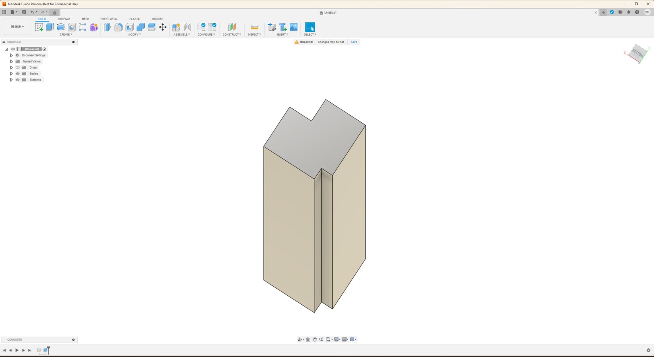Open the DESIGN workspace dropdown
This screenshot has width=654, height=357.
[x=17, y=27]
